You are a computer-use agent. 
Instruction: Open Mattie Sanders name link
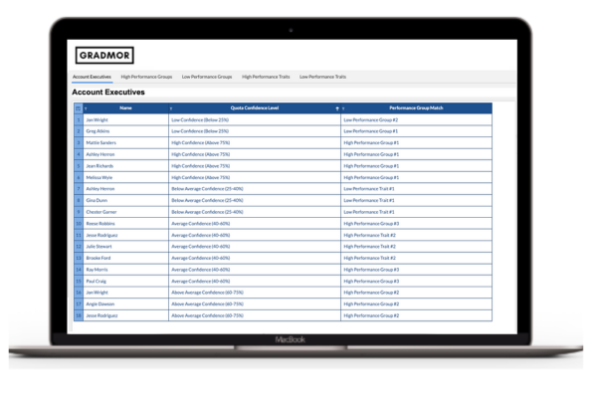pos(100,143)
